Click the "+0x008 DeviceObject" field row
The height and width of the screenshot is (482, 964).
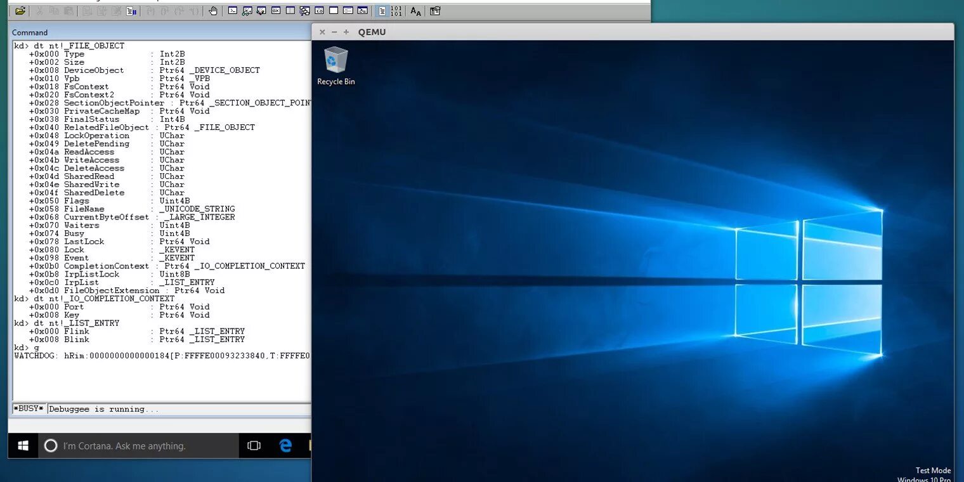pos(145,70)
